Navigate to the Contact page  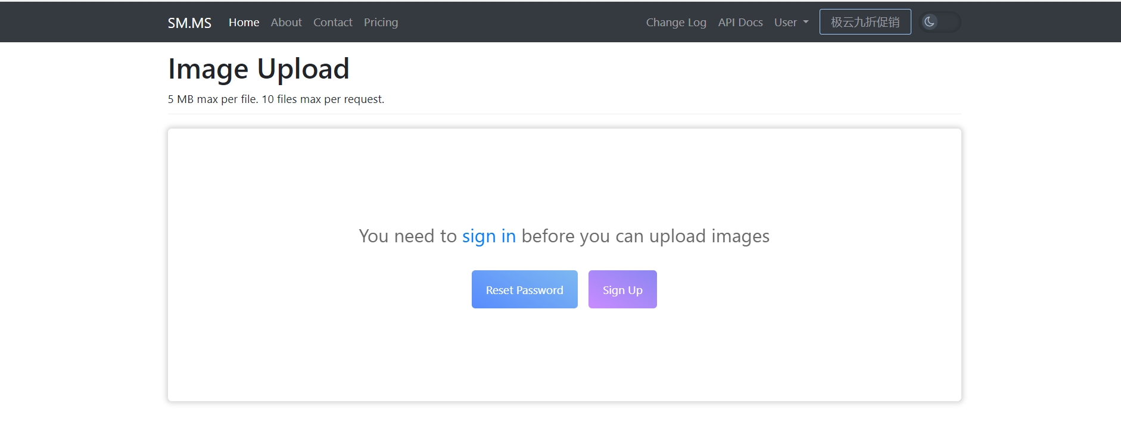332,22
